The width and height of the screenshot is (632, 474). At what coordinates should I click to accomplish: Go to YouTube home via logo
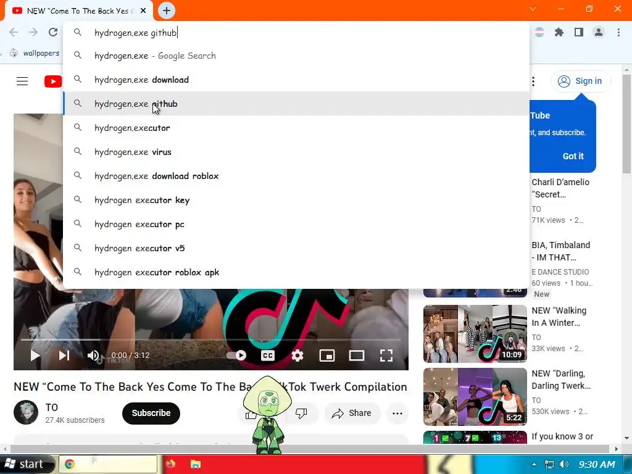coord(53,81)
